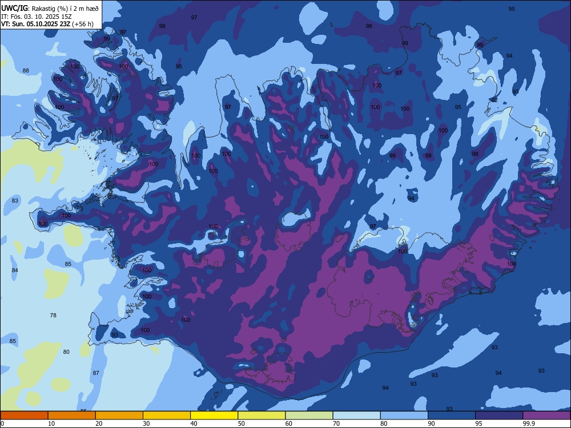The image size is (571, 428).
Task: Click the map value '92' in the east
Action: tap(494, 100)
